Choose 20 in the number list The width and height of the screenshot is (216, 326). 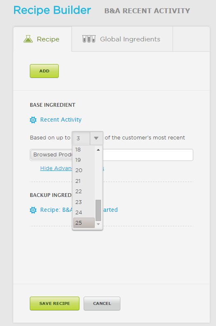tap(84, 170)
